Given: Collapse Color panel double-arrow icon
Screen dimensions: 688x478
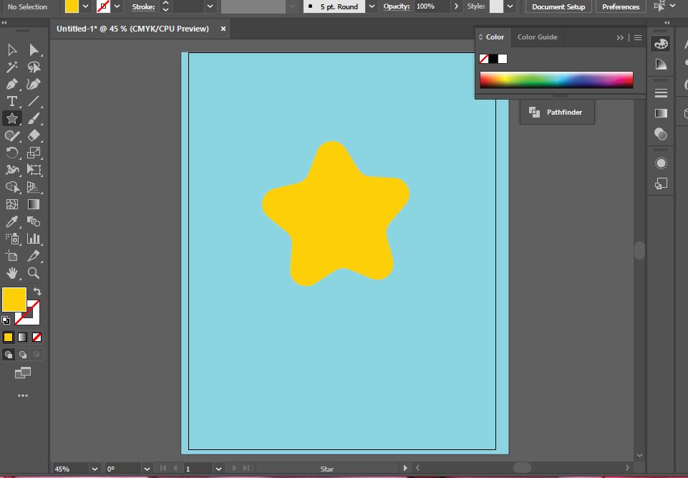Looking at the screenshot, I should (620, 38).
